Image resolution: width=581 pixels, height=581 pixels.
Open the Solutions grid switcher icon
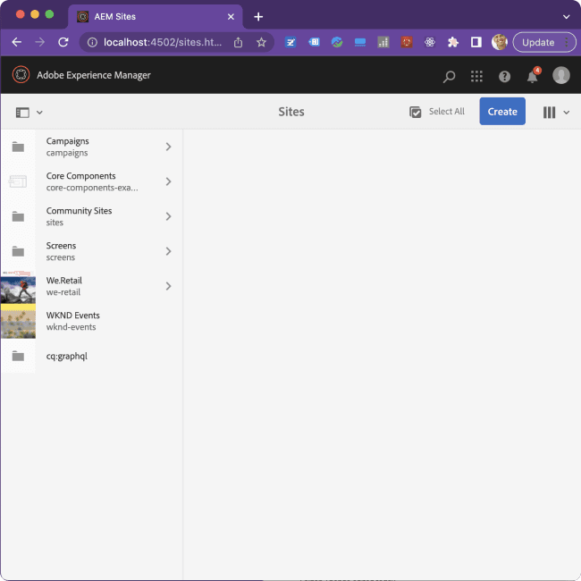(476, 76)
